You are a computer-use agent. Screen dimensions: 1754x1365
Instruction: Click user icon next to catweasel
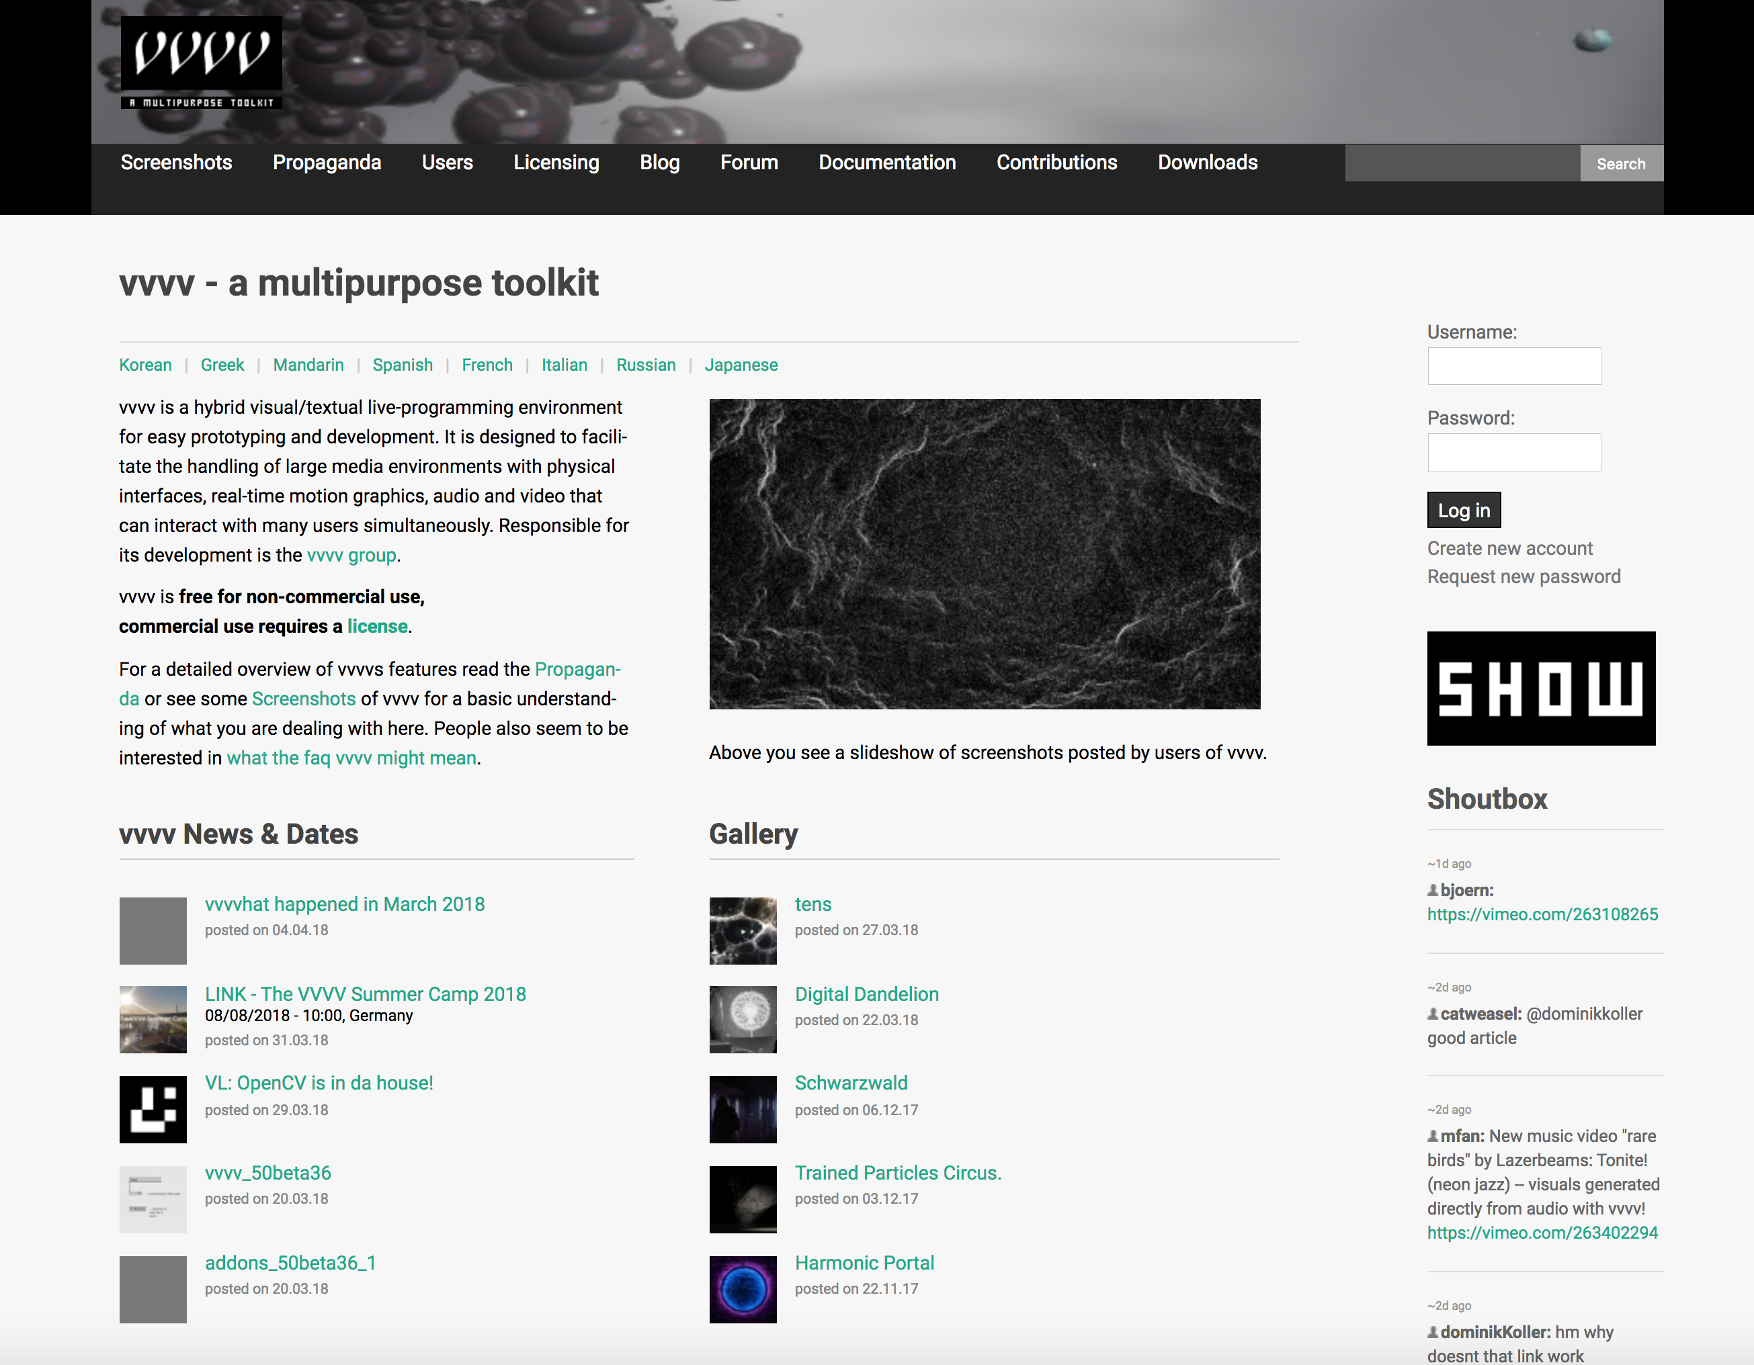pyautogui.click(x=1432, y=1013)
